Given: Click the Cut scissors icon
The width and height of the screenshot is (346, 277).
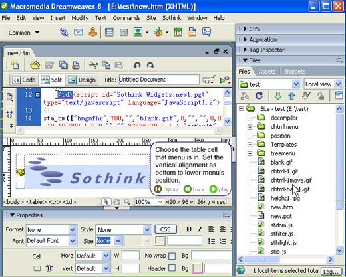Looking at the screenshot, I should [x=93, y=65].
